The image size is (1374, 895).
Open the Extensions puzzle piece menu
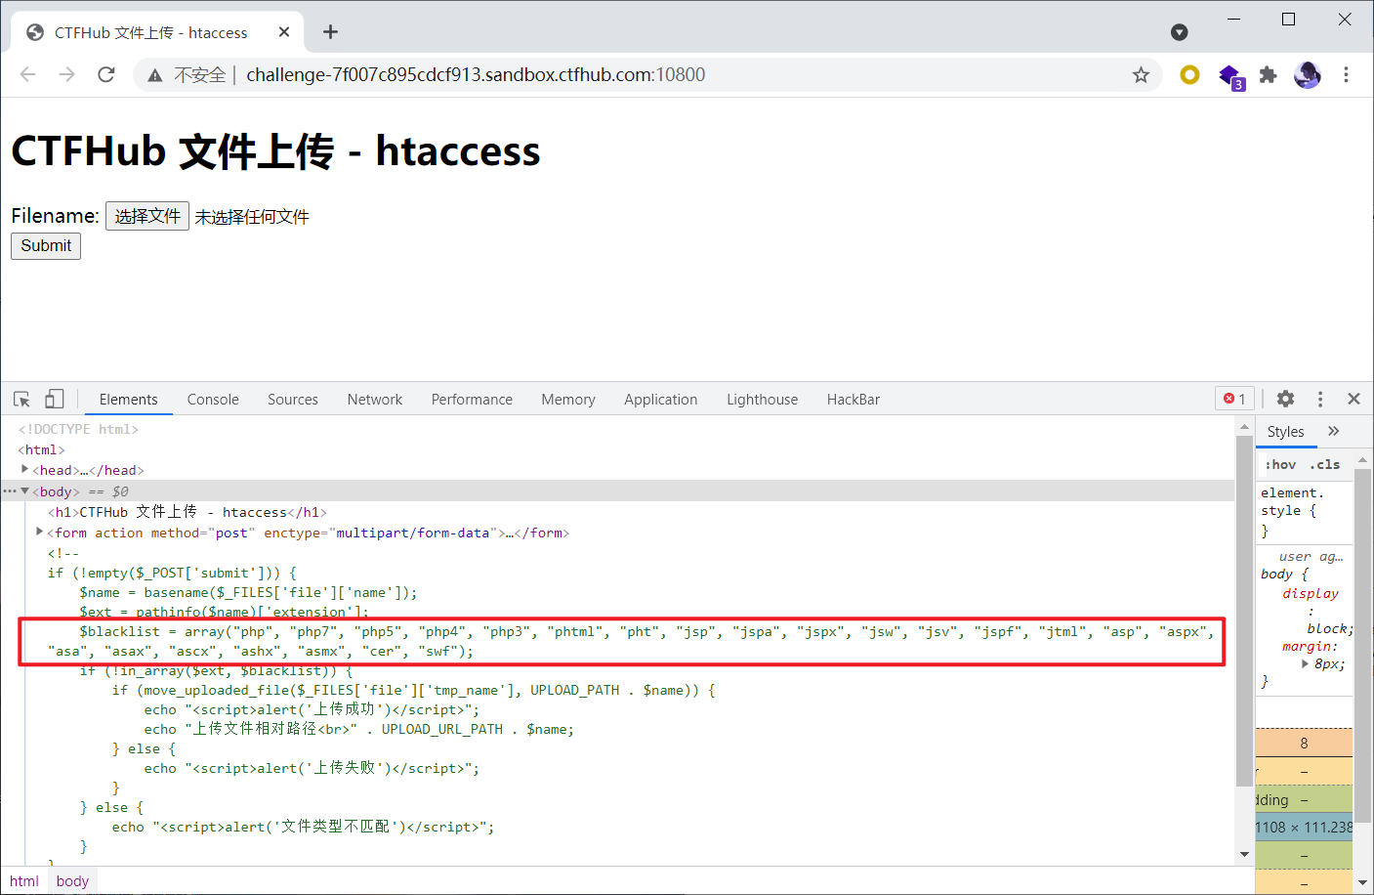[x=1269, y=75]
